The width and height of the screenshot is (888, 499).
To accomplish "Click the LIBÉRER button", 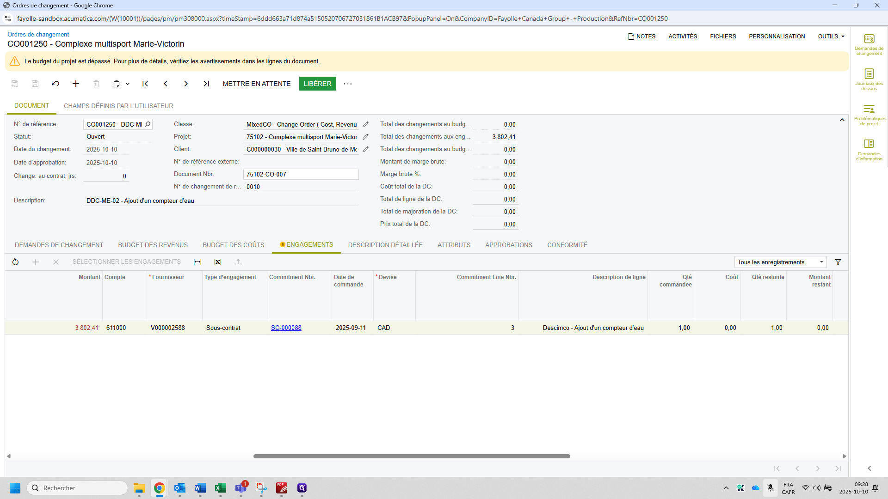I will pos(317,84).
